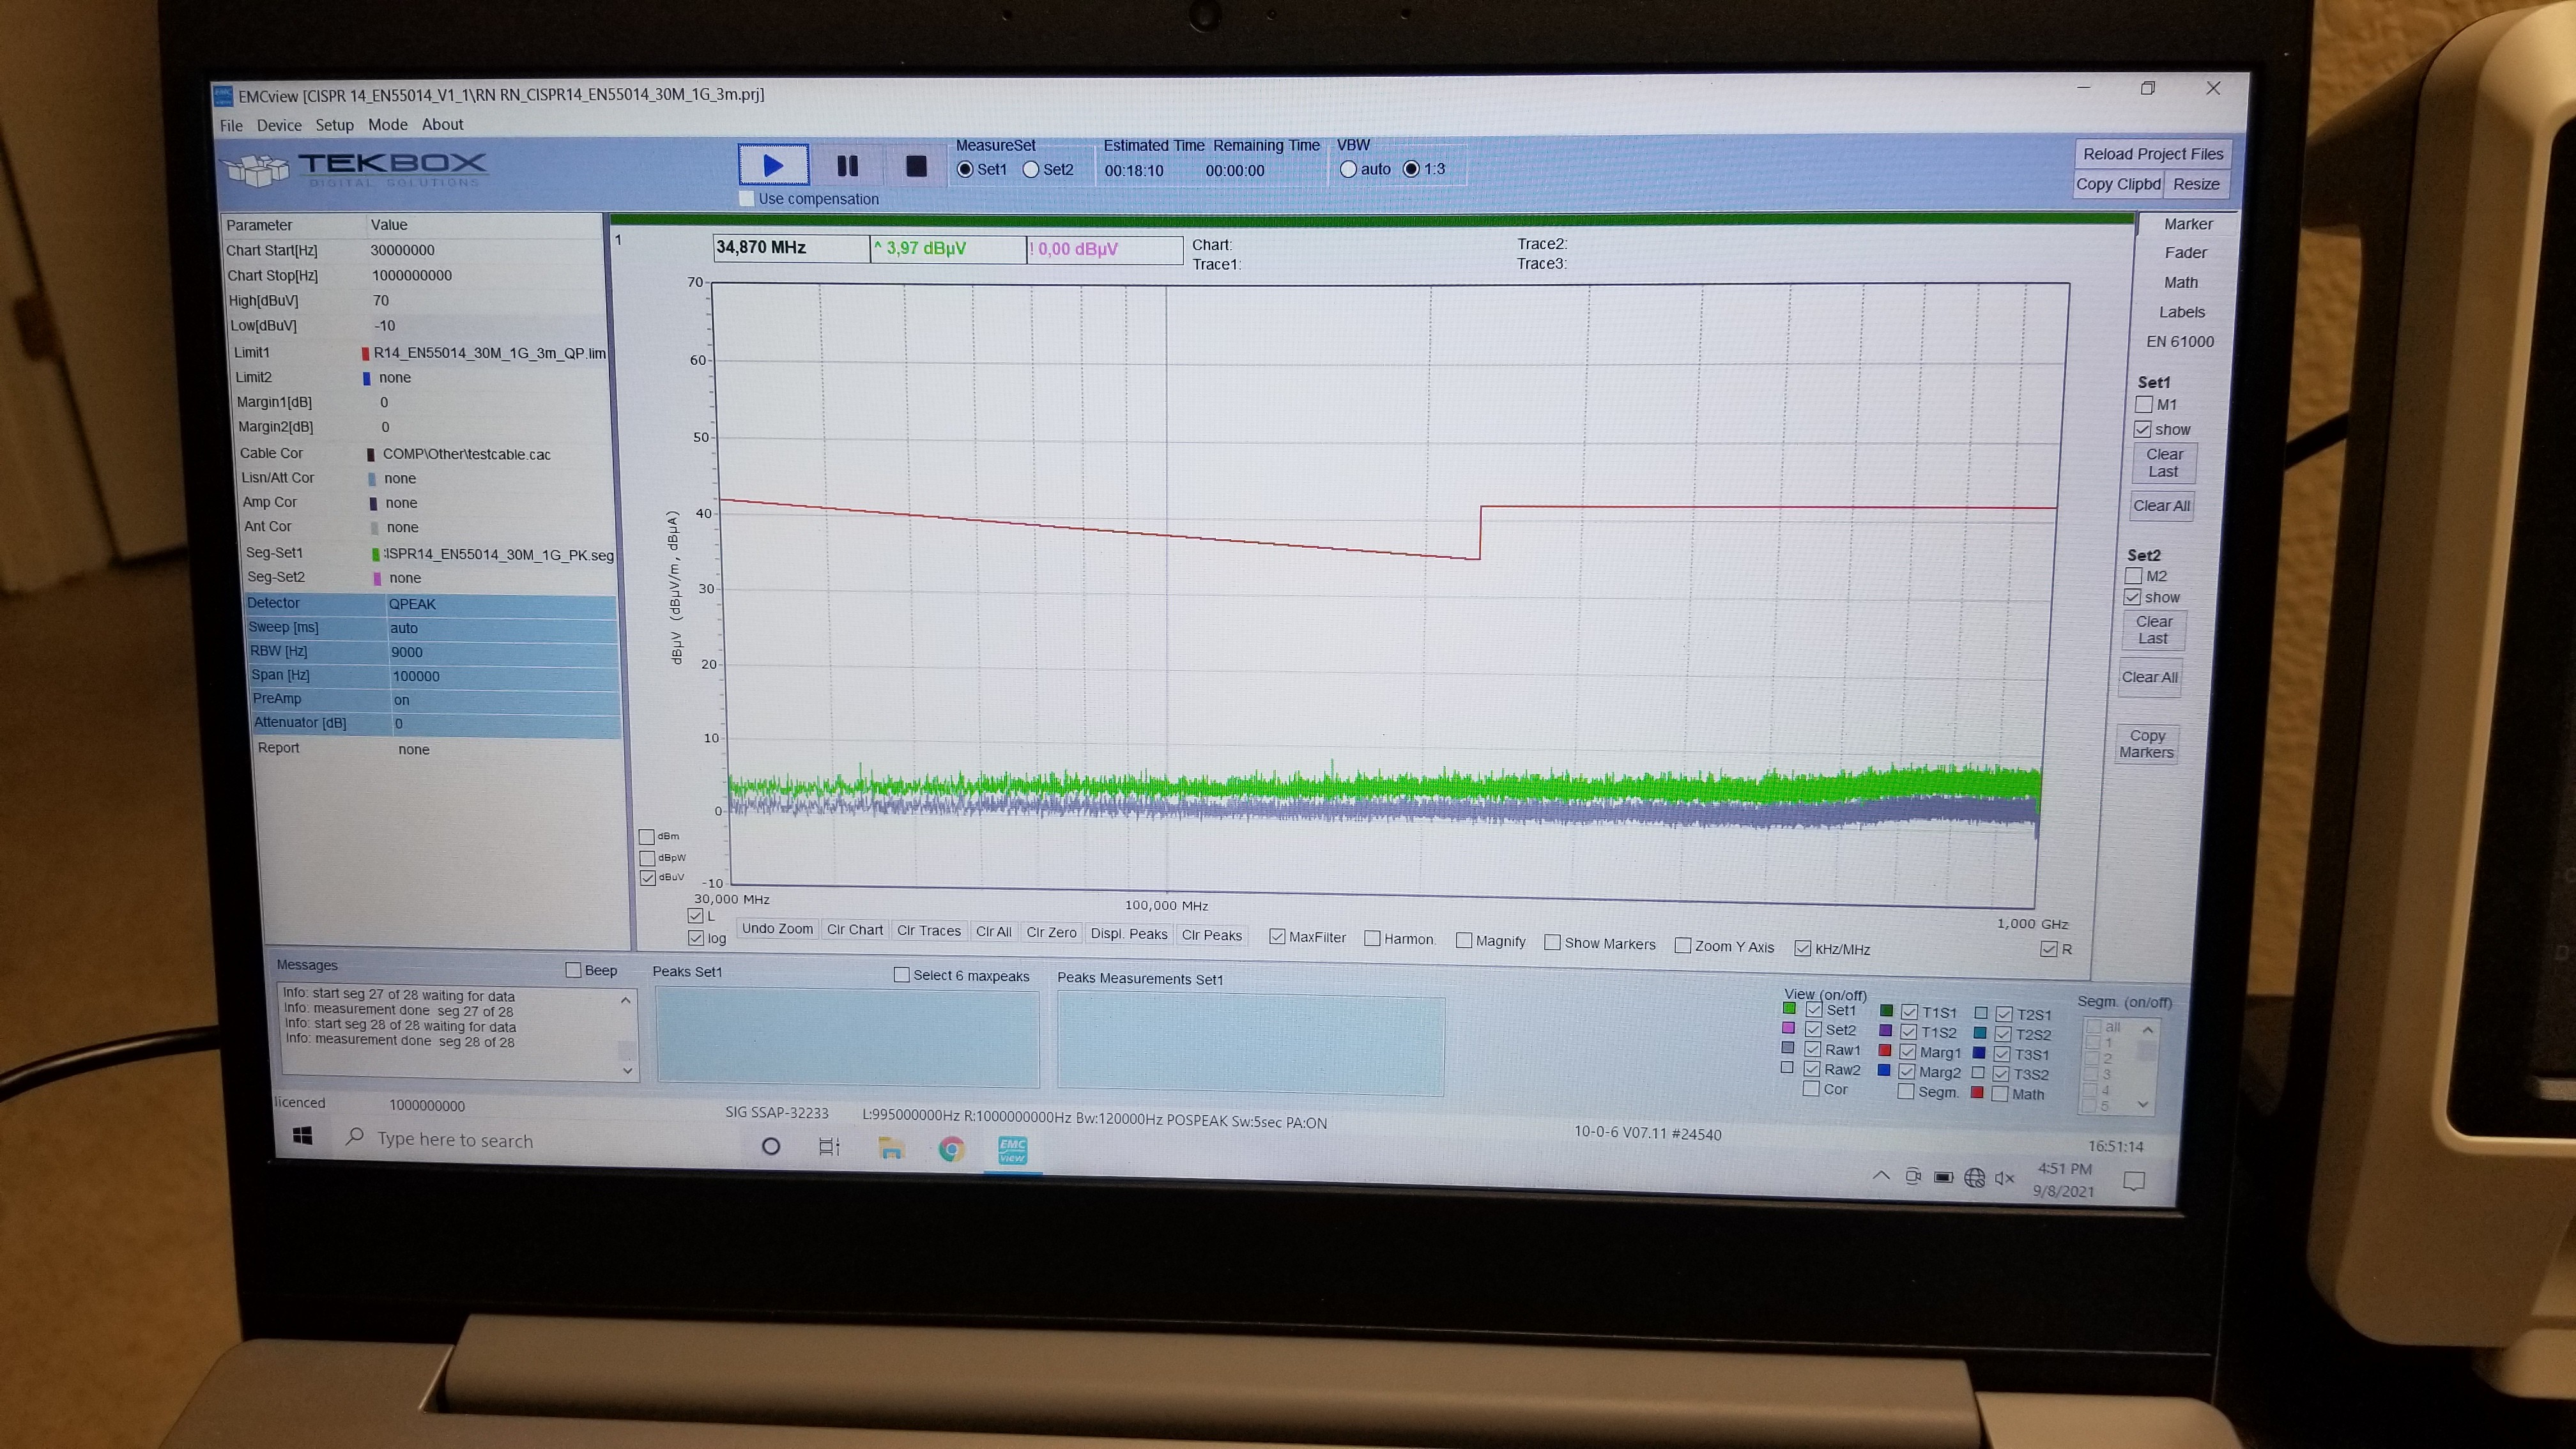Click Reload Project Files button
Viewport: 2576px width, 1449px height.
pyautogui.click(x=2153, y=153)
